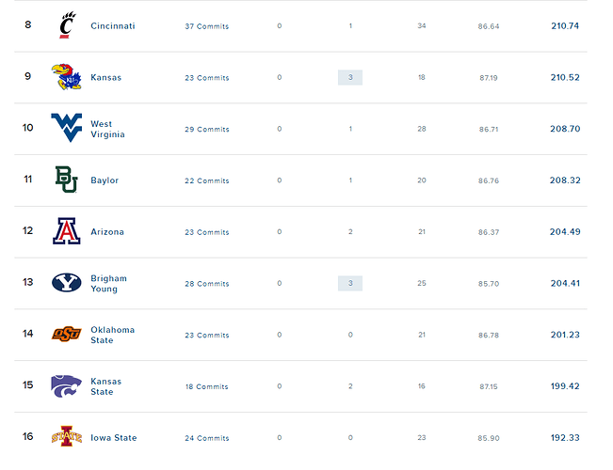Click highlighted 3 in Kansas row
This screenshot has height=470, width=613.
click(350, 77)
